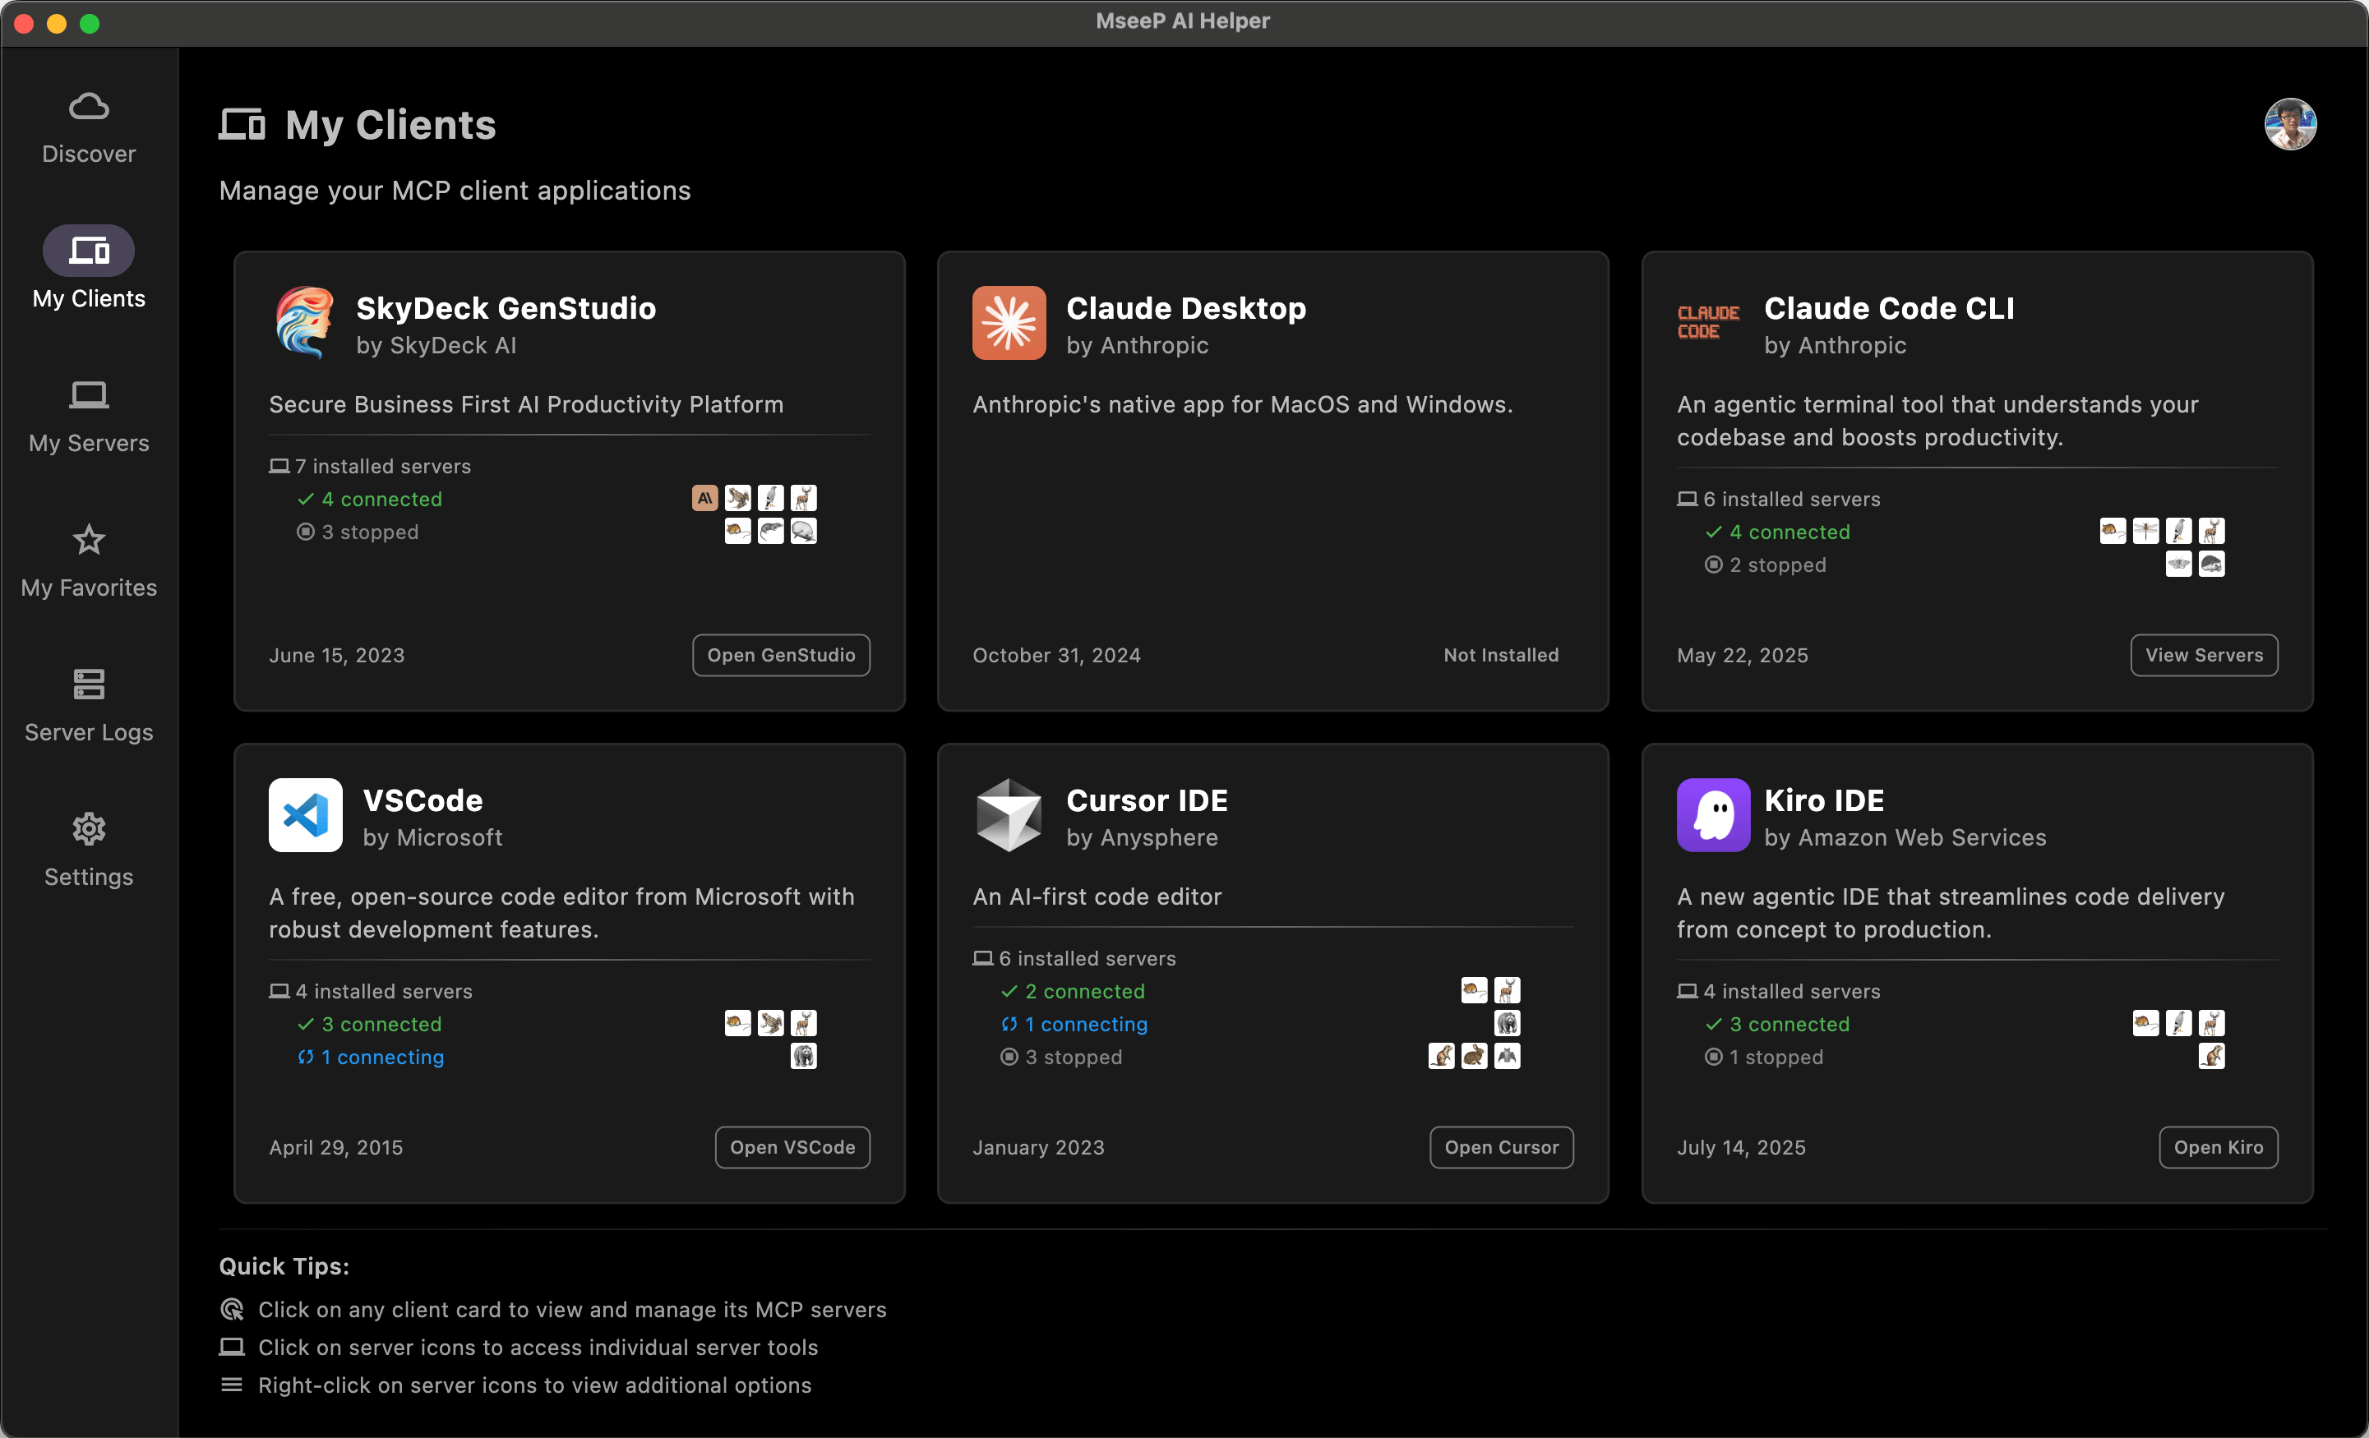Click the deer server icon in Kiro IDE card
Viewport: 2369px width, 1438px height.
click(2210, 1023)
